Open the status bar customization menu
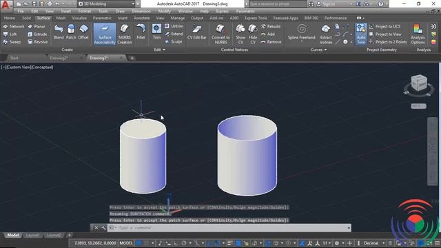 coord(437,243)
